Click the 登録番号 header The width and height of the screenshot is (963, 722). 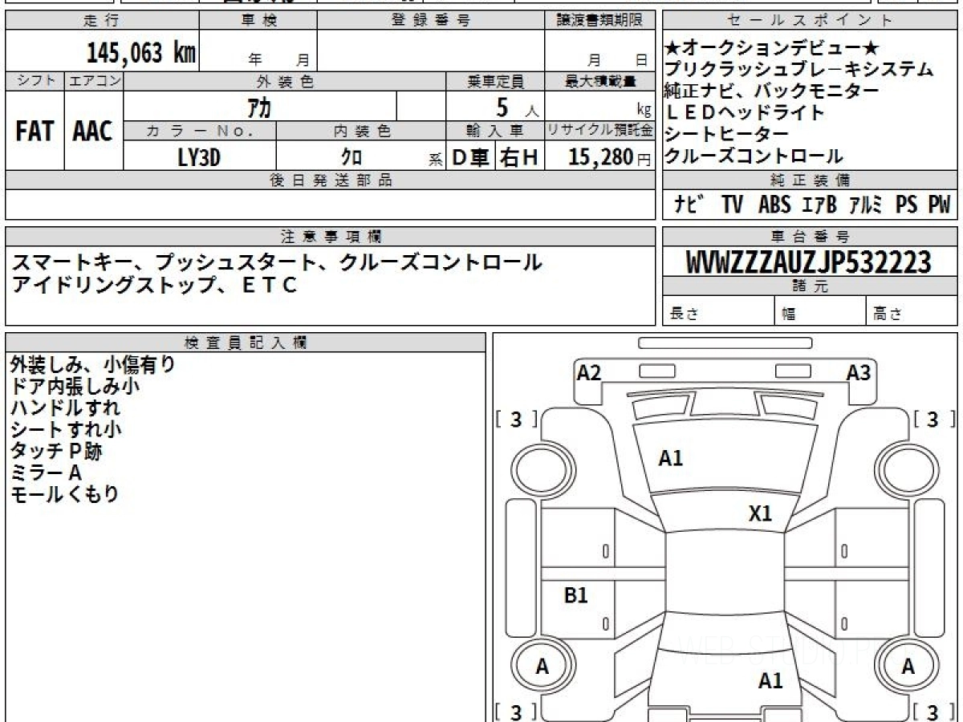tap(431, 21)
